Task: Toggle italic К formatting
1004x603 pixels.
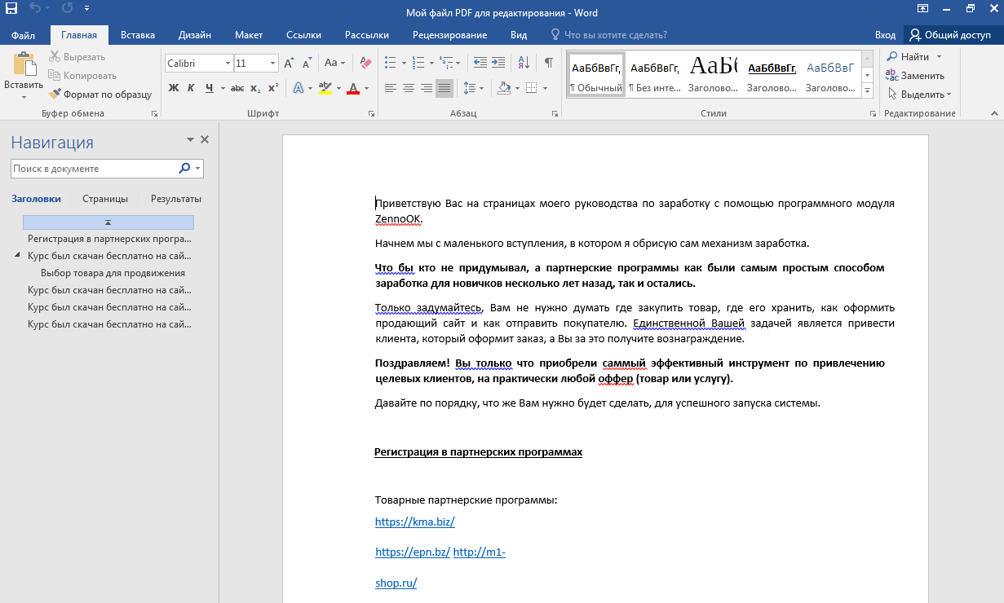Action: [x=191, y=88]
